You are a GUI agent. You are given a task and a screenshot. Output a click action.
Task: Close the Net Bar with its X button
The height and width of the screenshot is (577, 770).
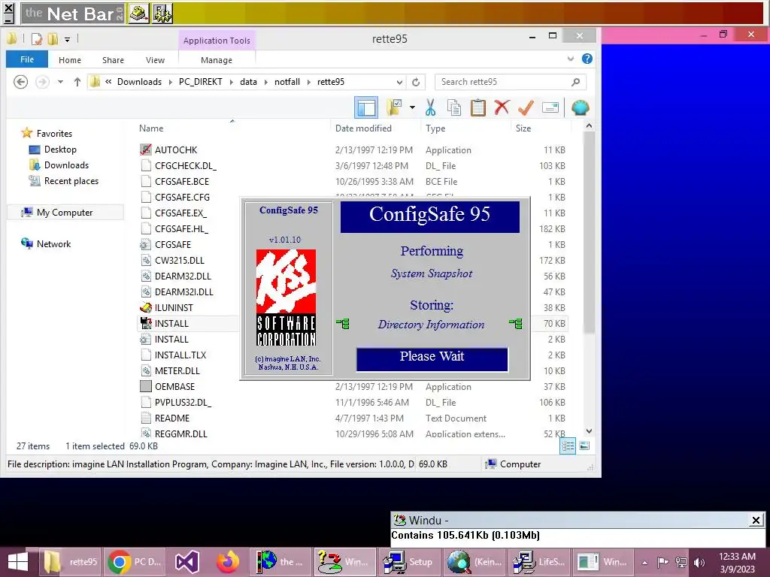tap(8, 8)
